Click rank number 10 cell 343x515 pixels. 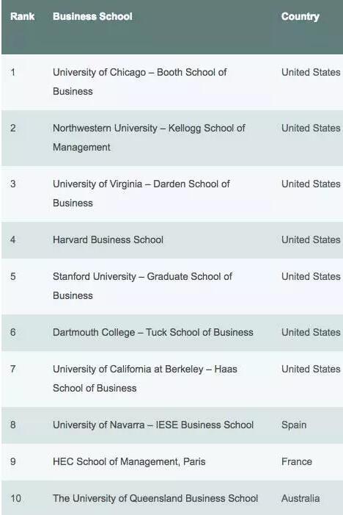pos(15,499)
